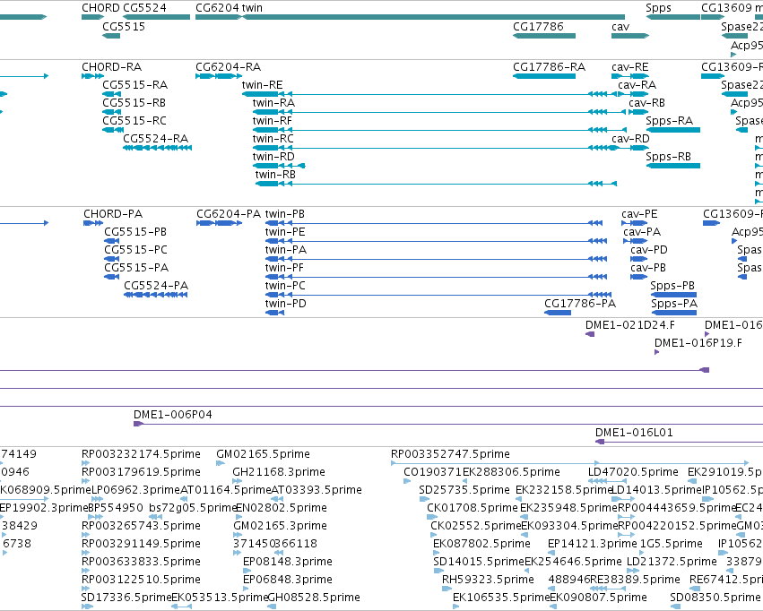Click the CHORD gene label
The width and height of the screenshot is (763, 611).
click(100, 8)
